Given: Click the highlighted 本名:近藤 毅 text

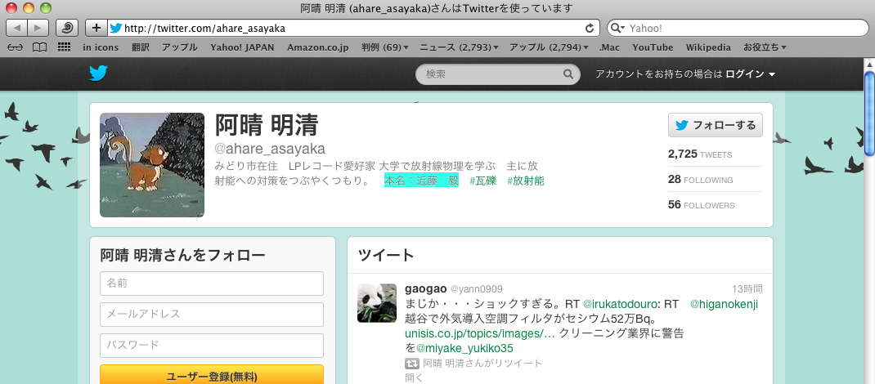Looking at the screenshot, I should [x=421, y=181].
